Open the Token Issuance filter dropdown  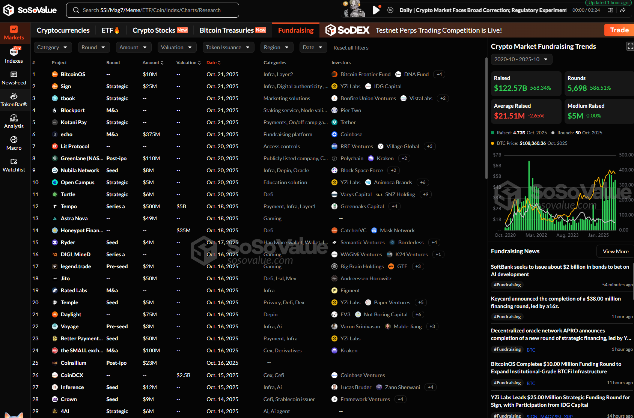pos(228,47)
